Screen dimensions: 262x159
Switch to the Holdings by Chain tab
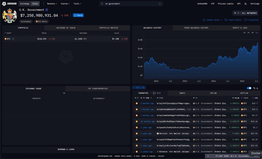click(66, 28)
